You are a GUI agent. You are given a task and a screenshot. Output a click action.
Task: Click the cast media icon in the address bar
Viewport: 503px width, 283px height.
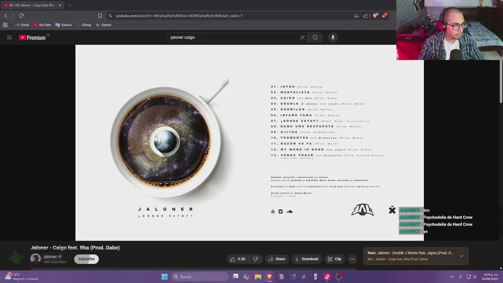point(356,16)
